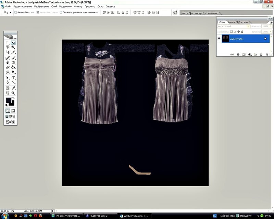Viewport: 274px width, 219px height.
Task: Enable the 'Автовыбор слоя' checkbox
Action: [x=16, y=12]
